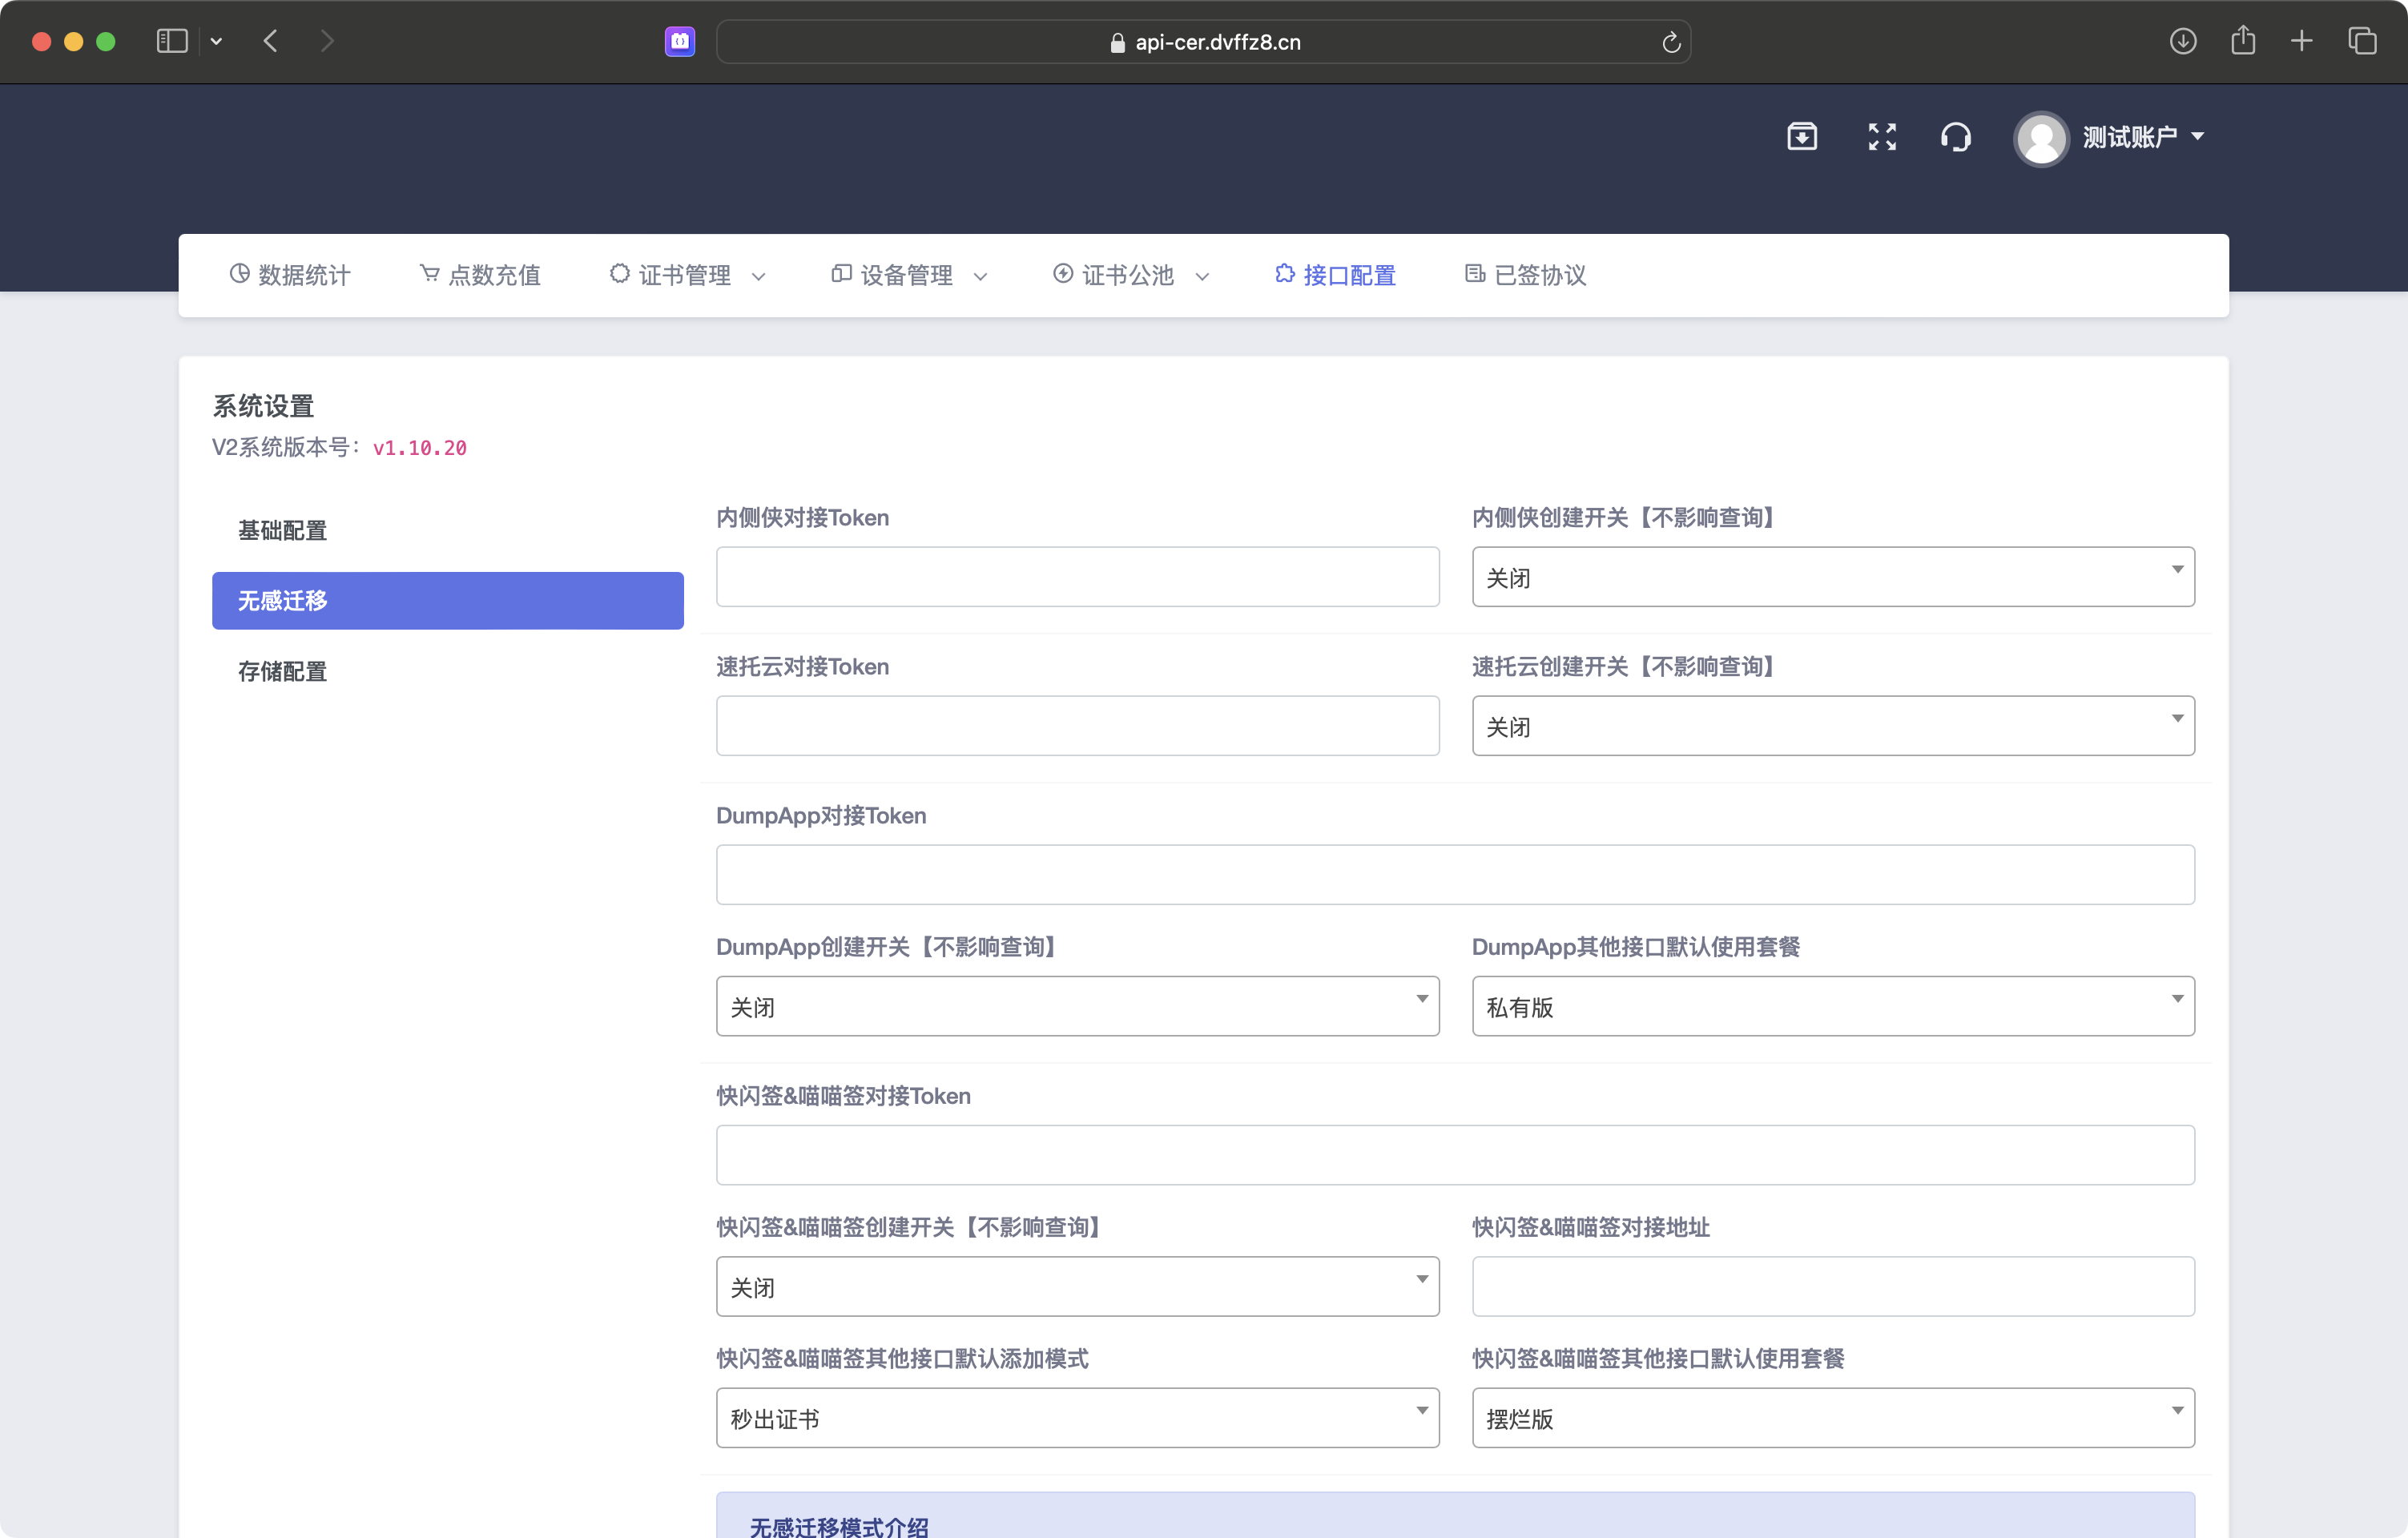Go forward with the browser forward arrow
Image resolution: width=2408 pixels, height=1538 pixels.
327,41
